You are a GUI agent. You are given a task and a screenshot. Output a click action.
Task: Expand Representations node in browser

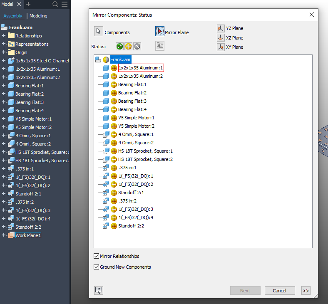[4, 44]
